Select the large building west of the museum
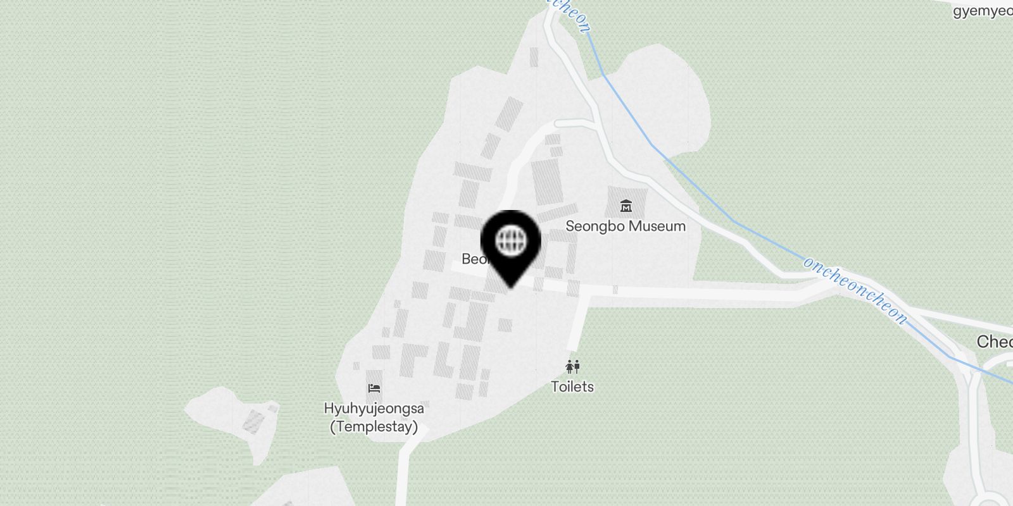1013x506 pixels. point(546,181)
